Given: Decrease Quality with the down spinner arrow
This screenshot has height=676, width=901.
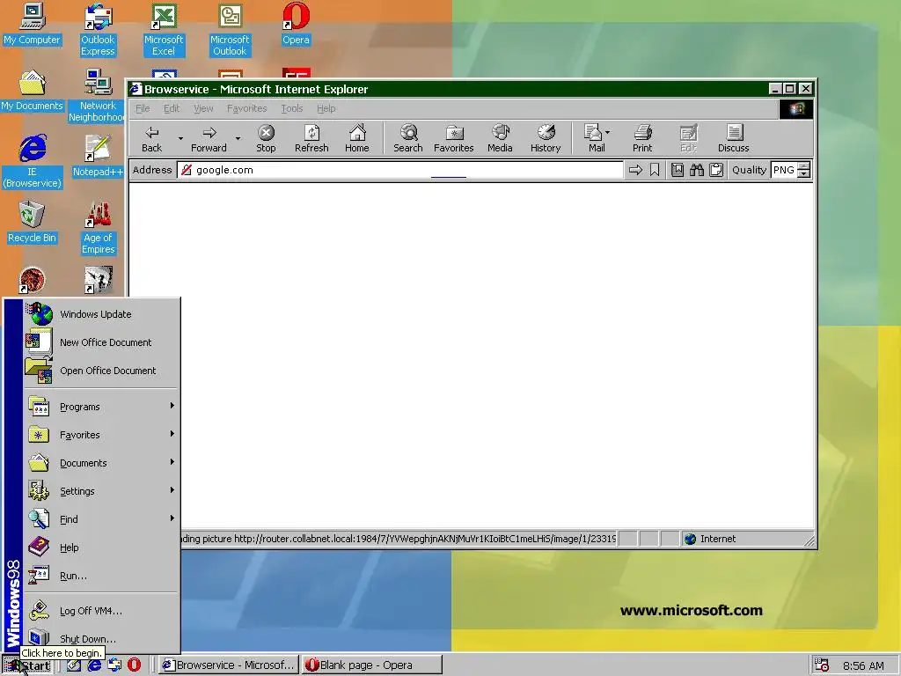Looking at the screenshot, I should 804,173.
